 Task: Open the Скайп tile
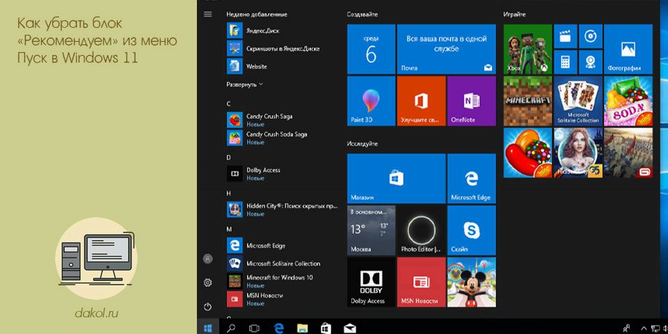coord(472,230)
